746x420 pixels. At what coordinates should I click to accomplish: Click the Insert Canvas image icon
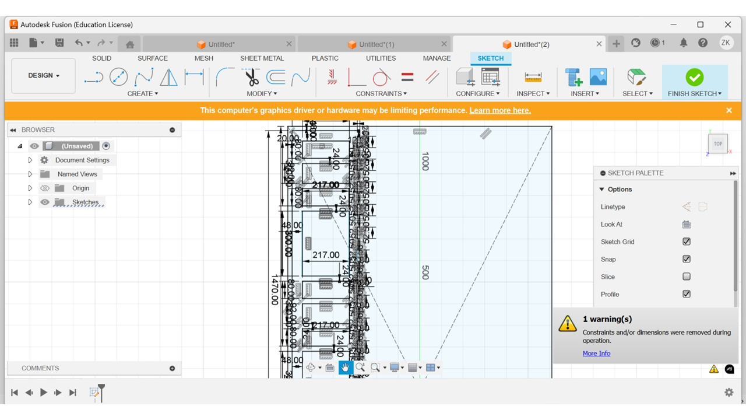[x=598, y=77]
